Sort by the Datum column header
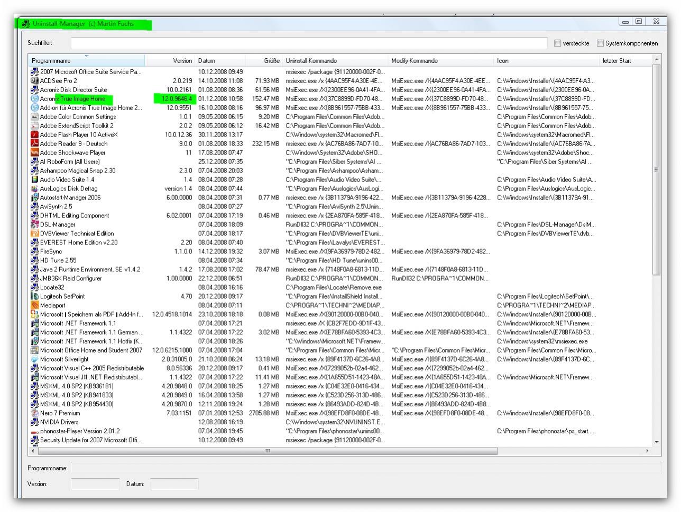Image resolution: width=681 pixels, height=512 pixels. [x=220, y=61]
